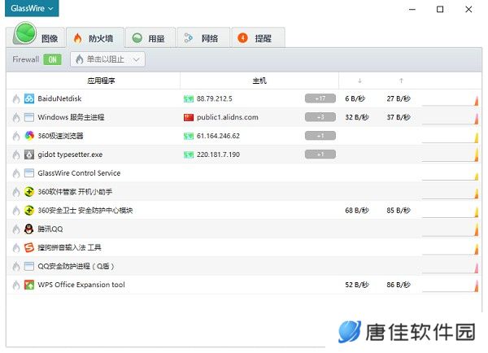488x353 pixels.
Task: Click the green GlassWire status orb
Action: pyautogui.click(x=25, y=33)
